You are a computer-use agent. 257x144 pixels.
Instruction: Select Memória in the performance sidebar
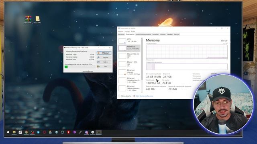pyautogui.click(x=129, y=48)
